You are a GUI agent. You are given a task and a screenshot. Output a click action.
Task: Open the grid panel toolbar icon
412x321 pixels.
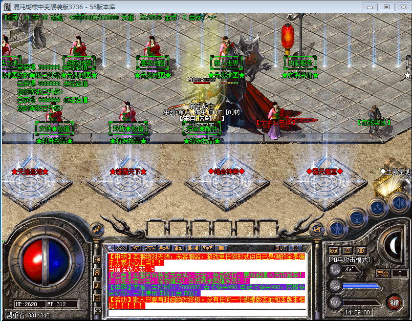click(x=221, y=248)
